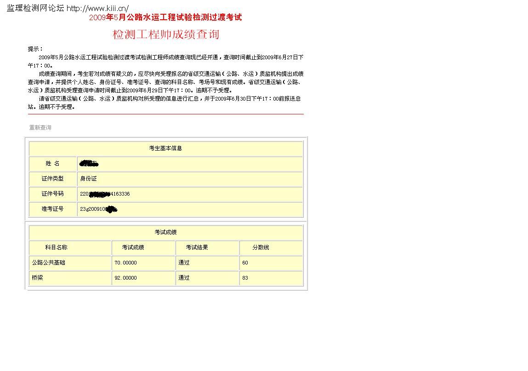
Task: Click the 考试成绩 results table header
Action: [165, 232]
